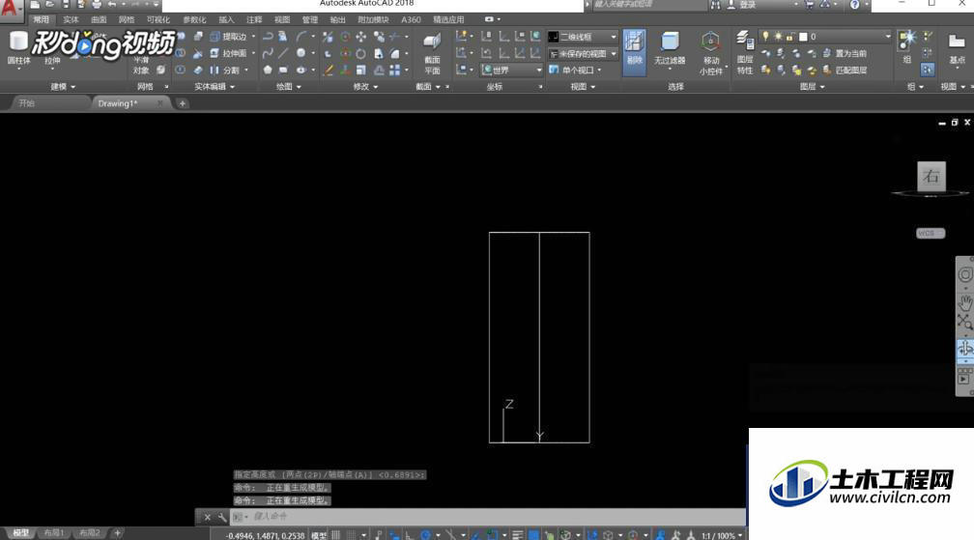Click the steering wheel icon in navigation bar
This screenshot has width=974, height=540.
pos(964,274)
